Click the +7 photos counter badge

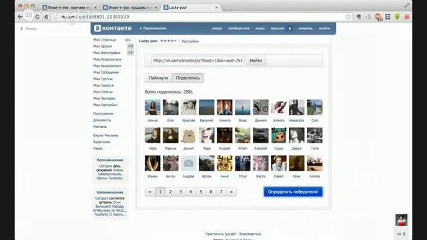click(x=131, y=53)
